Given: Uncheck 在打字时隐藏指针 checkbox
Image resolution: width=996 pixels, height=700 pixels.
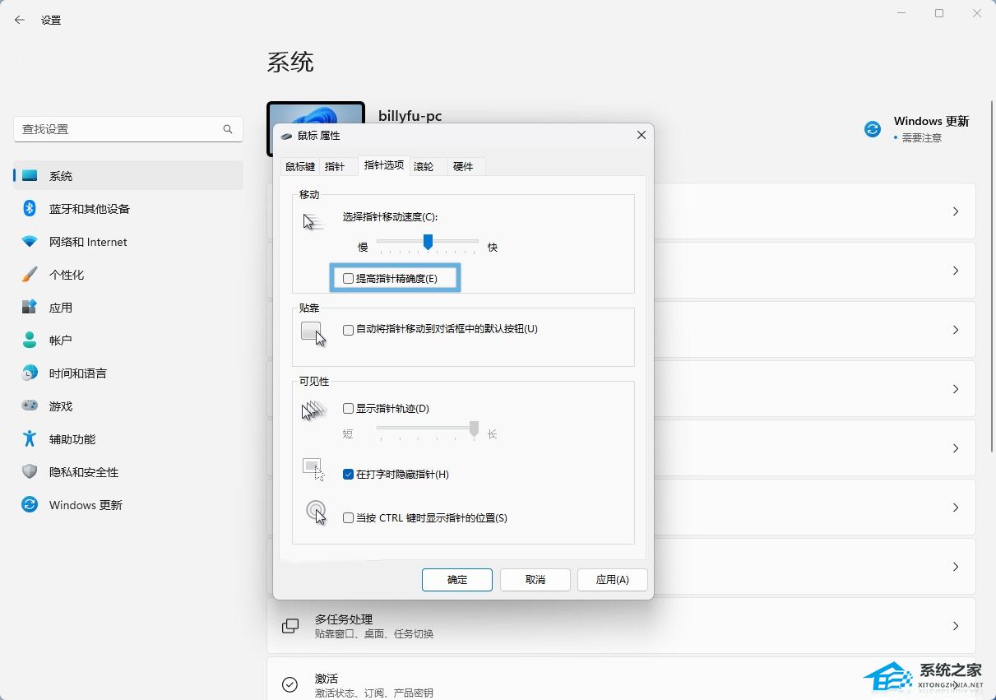Looking at the screenshot, I should point(349,475).
